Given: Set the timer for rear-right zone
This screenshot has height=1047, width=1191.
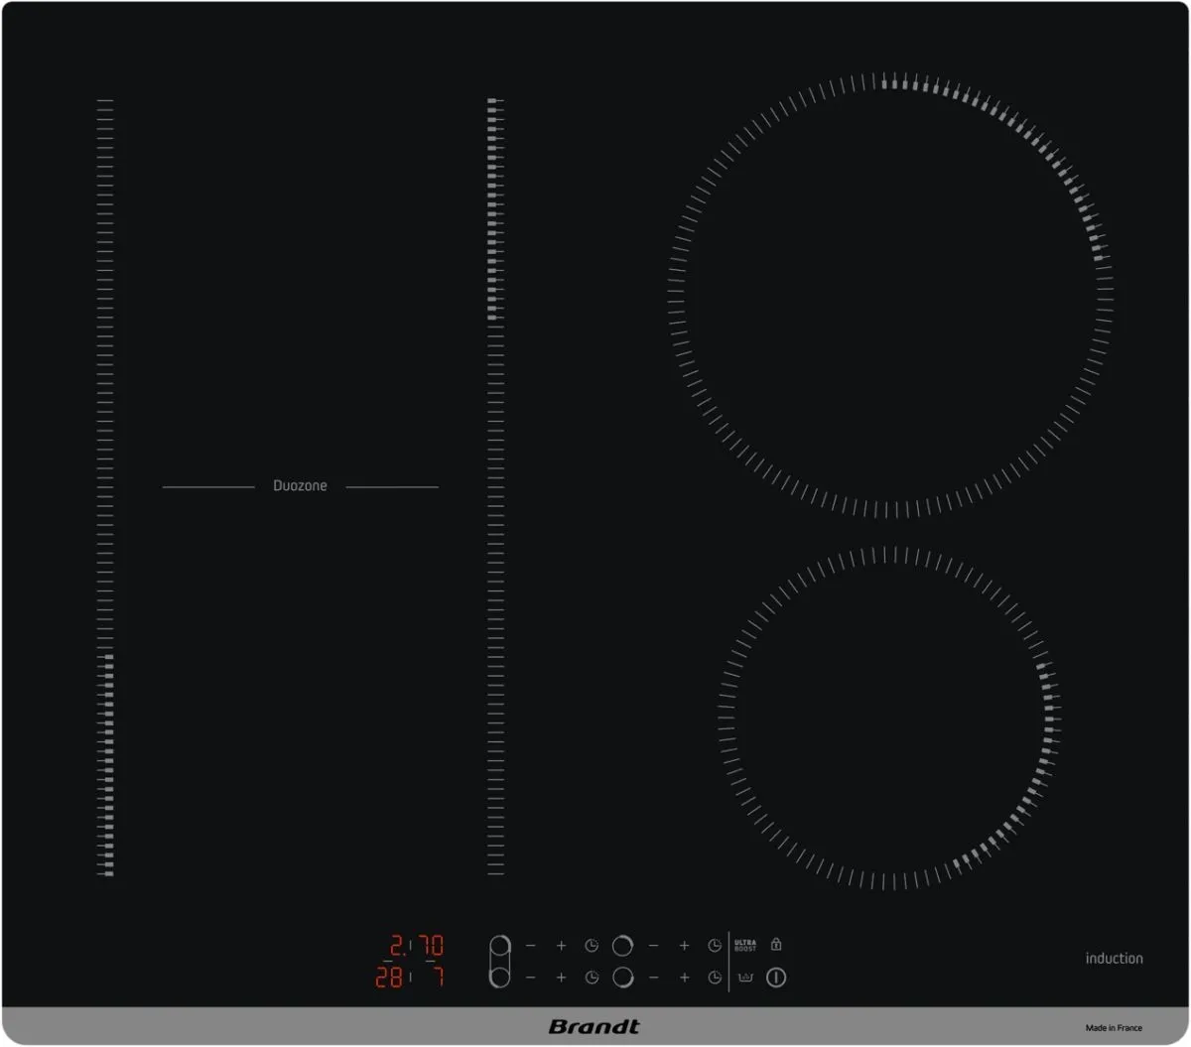Looking at the screenshot, I should [715, 946].
